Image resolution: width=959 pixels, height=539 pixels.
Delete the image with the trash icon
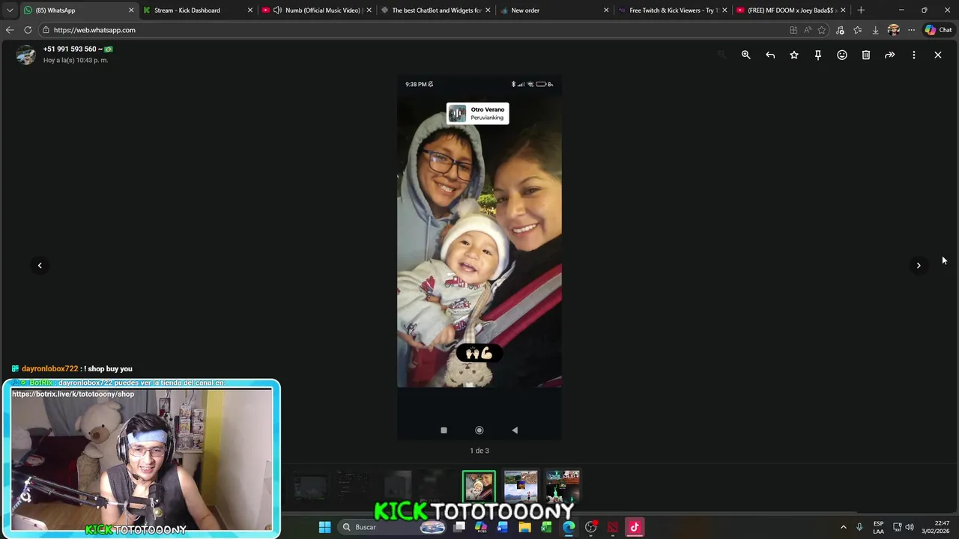coord(866,55)
